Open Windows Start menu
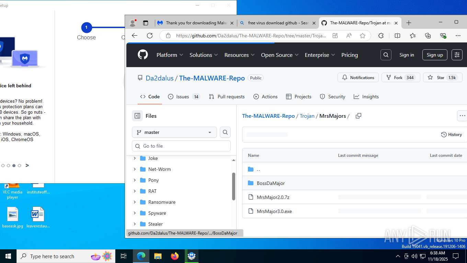The width and height of the screenshot is (467, 263). coord(8,256)
